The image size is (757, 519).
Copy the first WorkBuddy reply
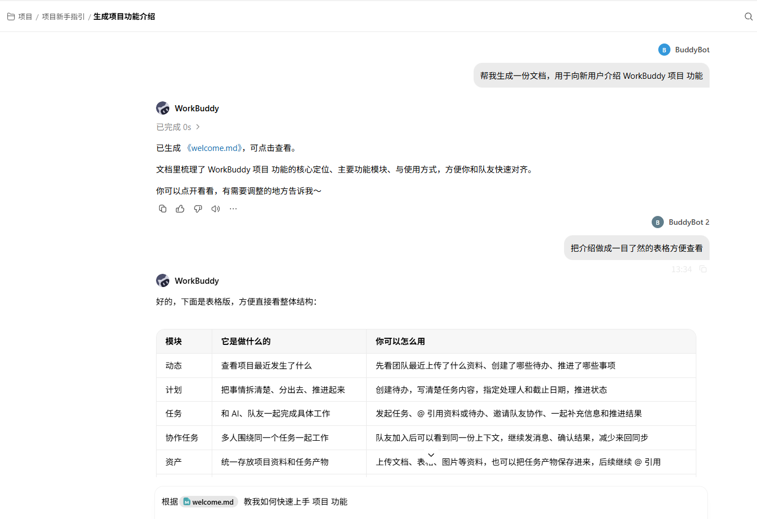point(163,209)
